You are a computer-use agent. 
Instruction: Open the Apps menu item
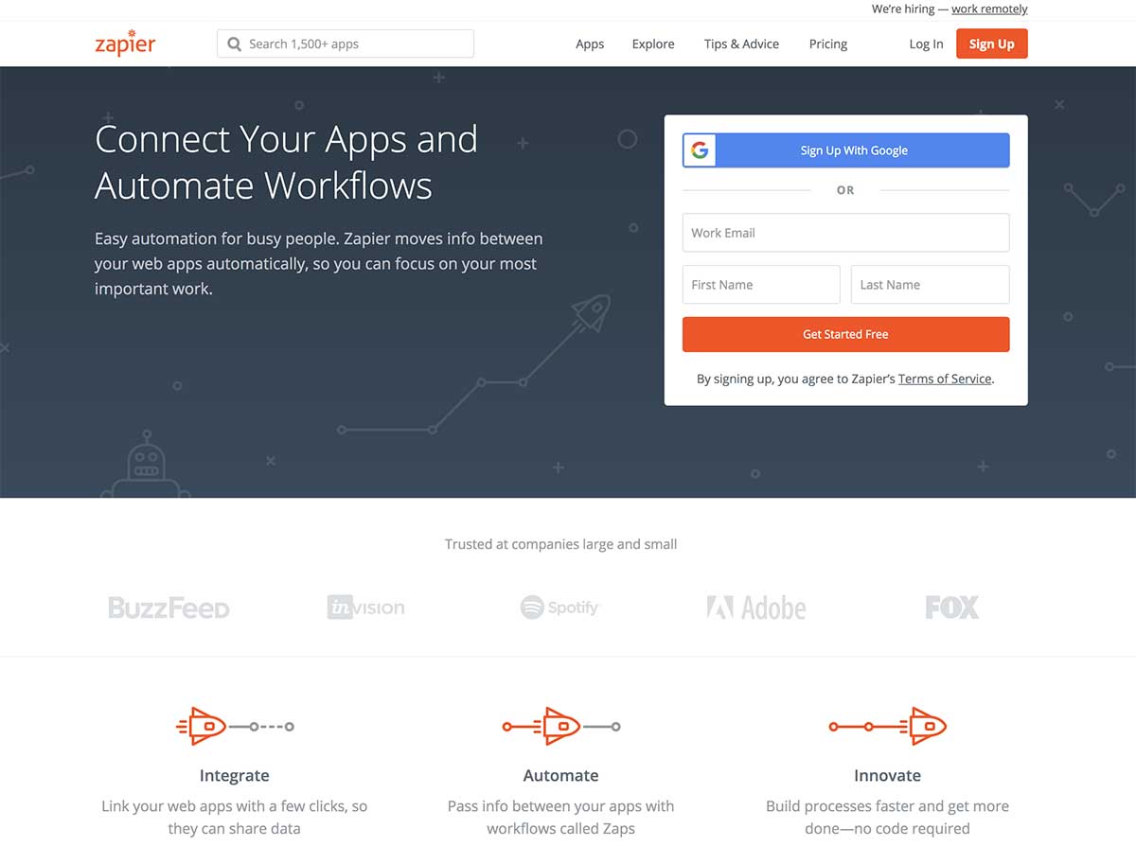(x=590, y=44)
